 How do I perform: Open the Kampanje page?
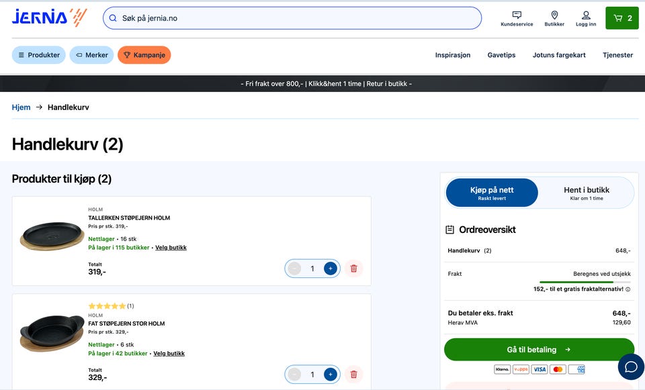(144, 55)
